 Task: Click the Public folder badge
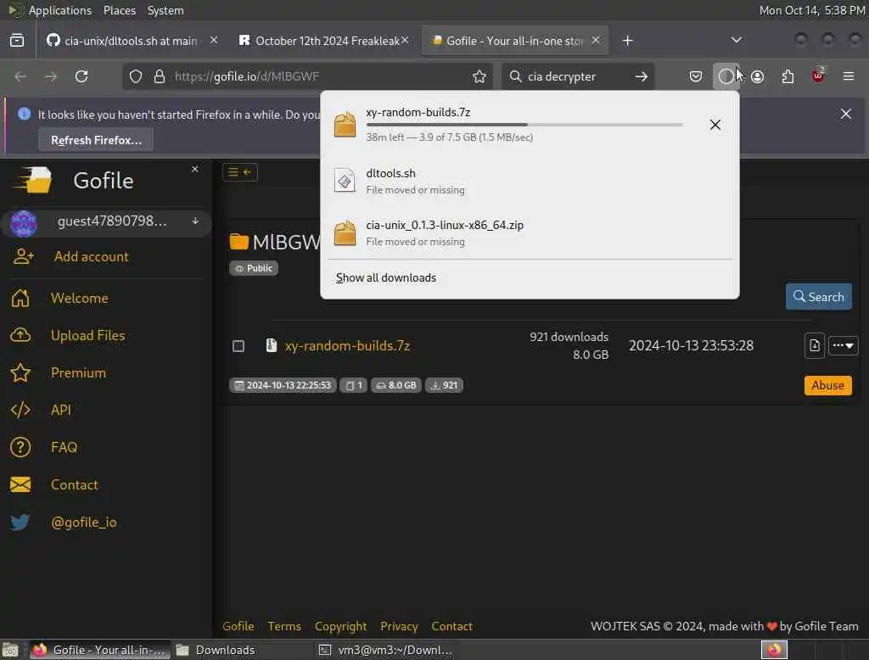(254, 268)
